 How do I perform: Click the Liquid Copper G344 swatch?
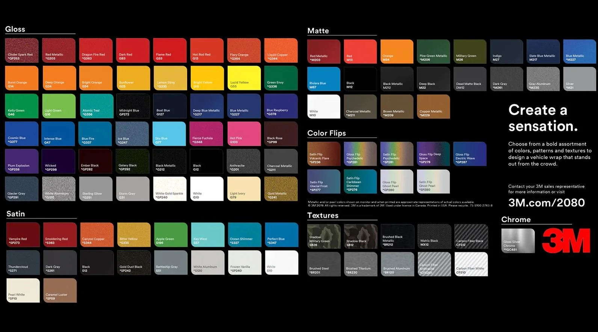pos(281,50)
